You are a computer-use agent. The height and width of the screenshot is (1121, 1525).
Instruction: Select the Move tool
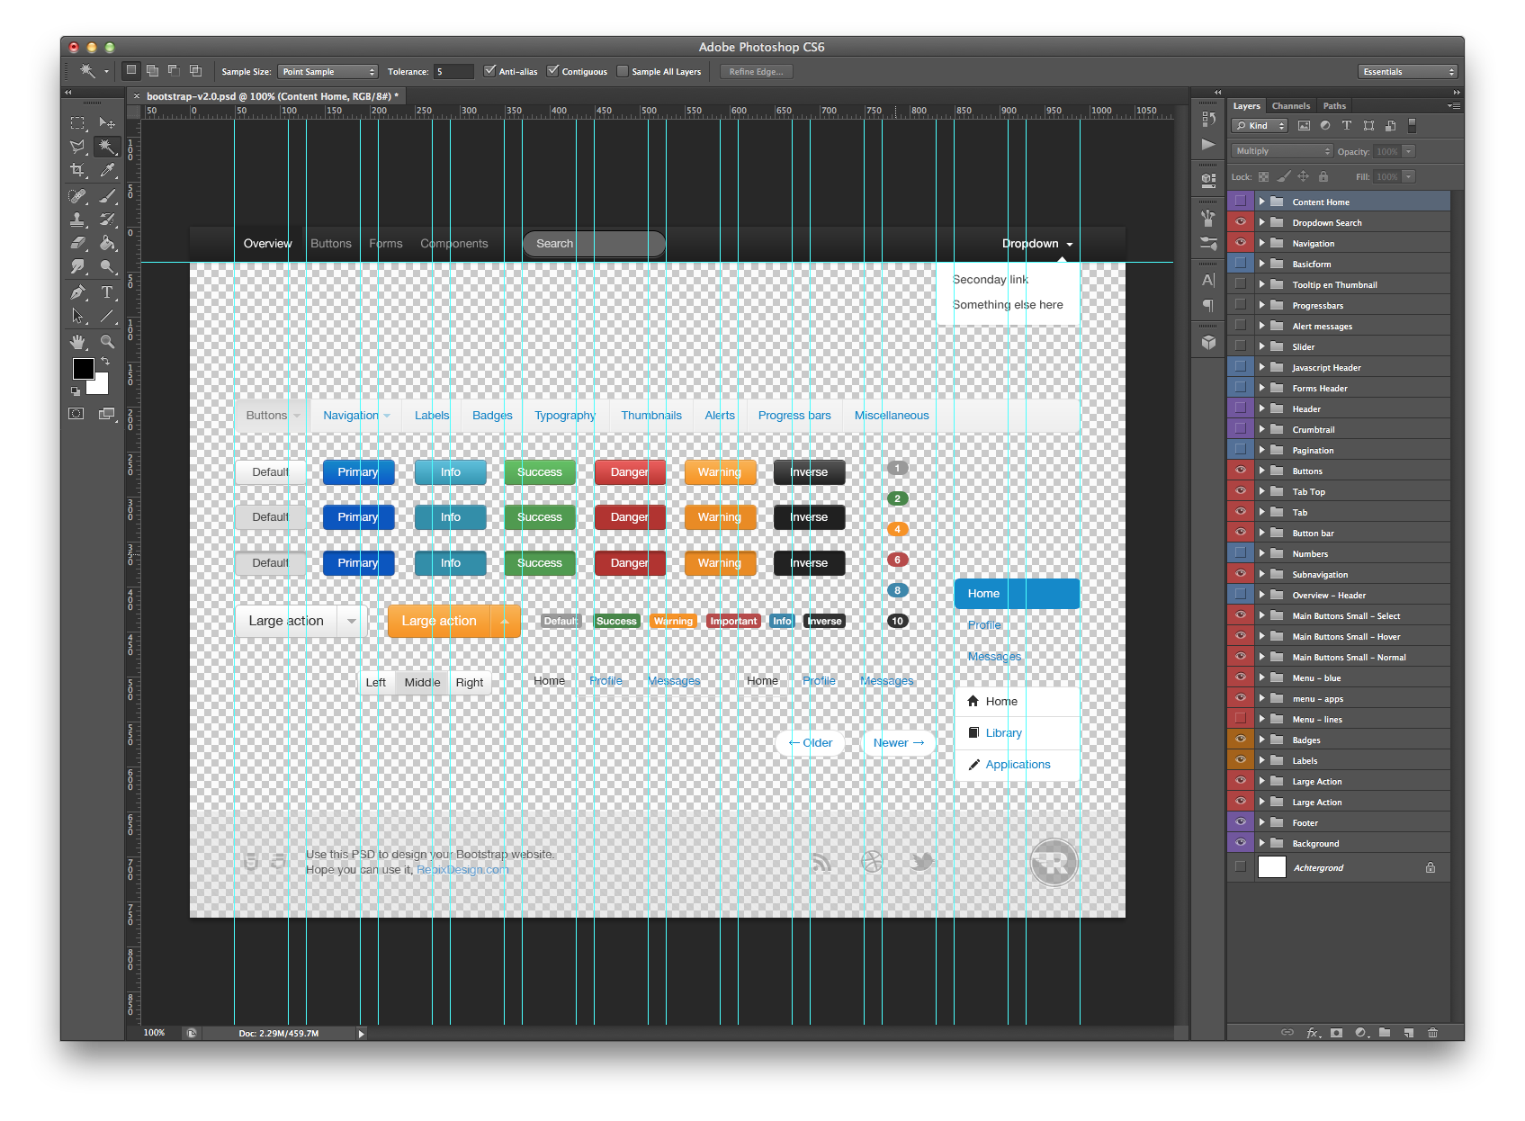coord(107,122)
